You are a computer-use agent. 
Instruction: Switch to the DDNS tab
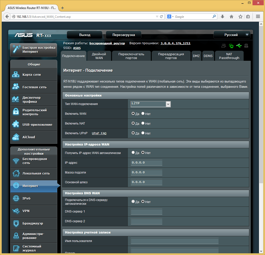pos(208,56)
